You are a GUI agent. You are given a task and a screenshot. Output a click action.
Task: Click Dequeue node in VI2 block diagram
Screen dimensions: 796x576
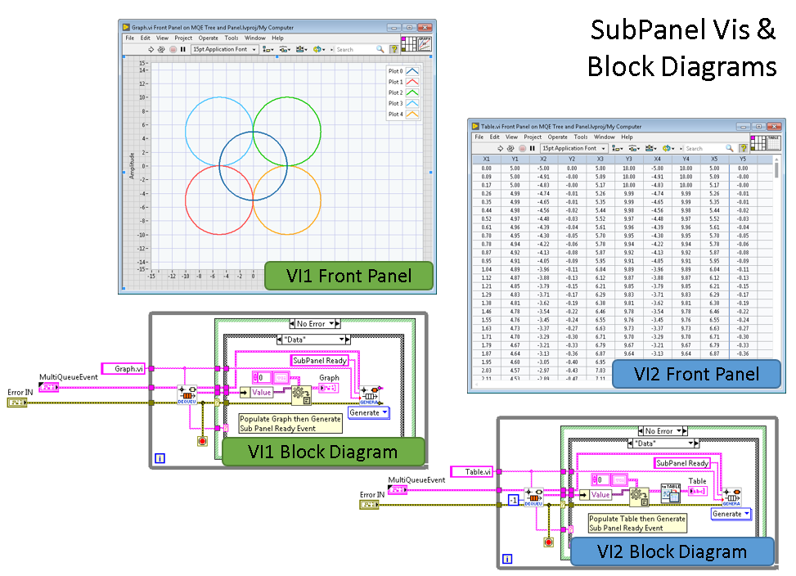[x=533, y=497]
